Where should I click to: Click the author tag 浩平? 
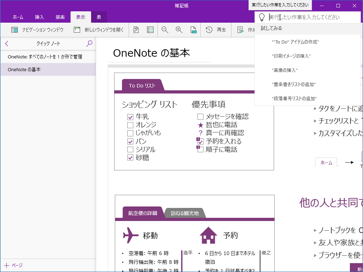coord(188,253)
